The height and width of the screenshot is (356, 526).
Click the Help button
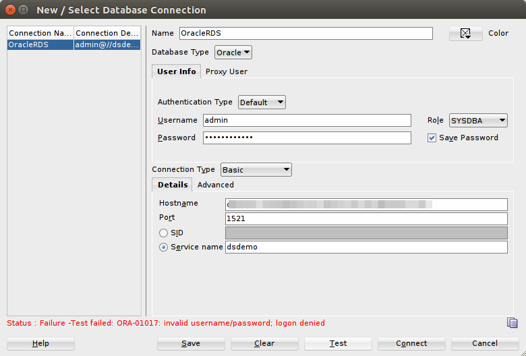point(40,343)
